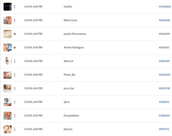Screen dimensions: 172x136
Task: Open the three-dot menu for SciePro row
Action: tap(15, 7)
